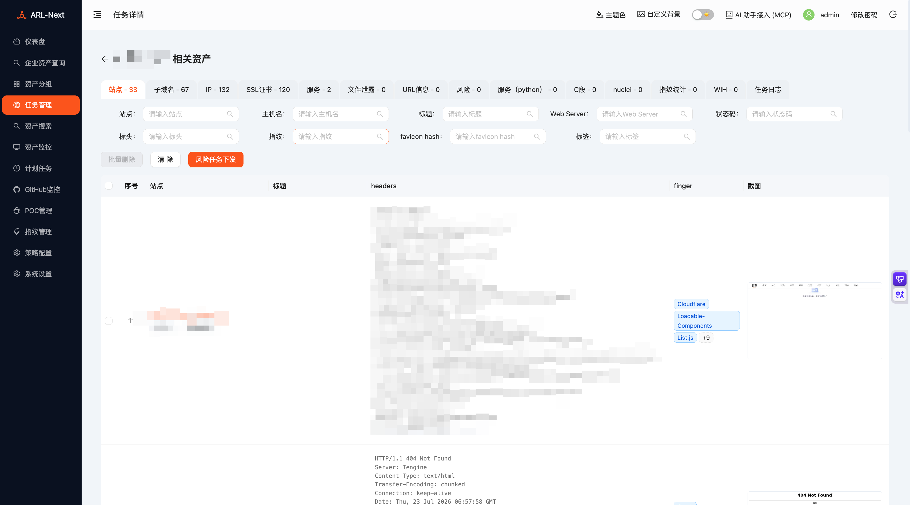
Task: Click search icon in favicon hash field
Action: (537, 137)
